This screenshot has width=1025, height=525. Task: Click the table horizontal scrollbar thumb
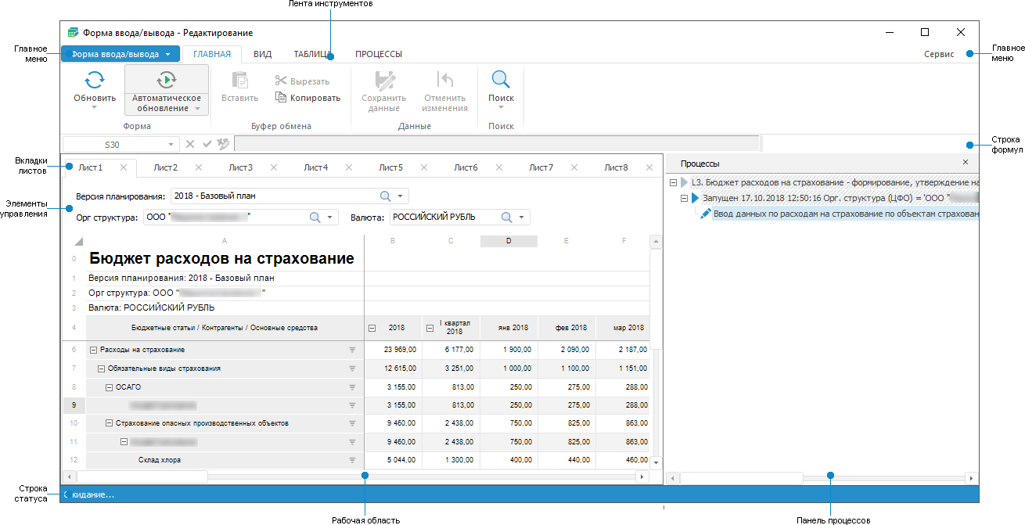click(x=142, y=476)
